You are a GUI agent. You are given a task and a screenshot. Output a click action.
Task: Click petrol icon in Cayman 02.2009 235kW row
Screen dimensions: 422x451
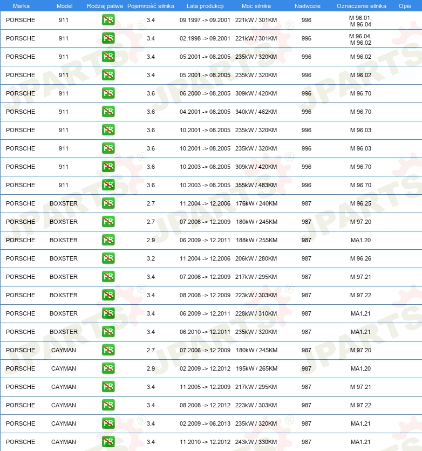coord(108,423)
